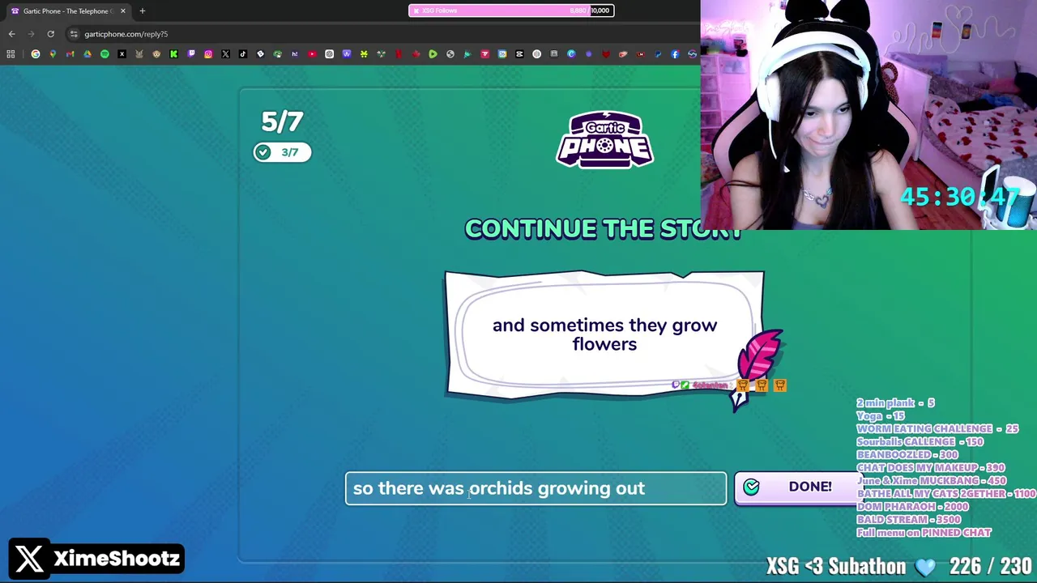Open the Google Calendar bookmark
The height and width of the screenshot is (583, 1037).
tap(502, 54)
